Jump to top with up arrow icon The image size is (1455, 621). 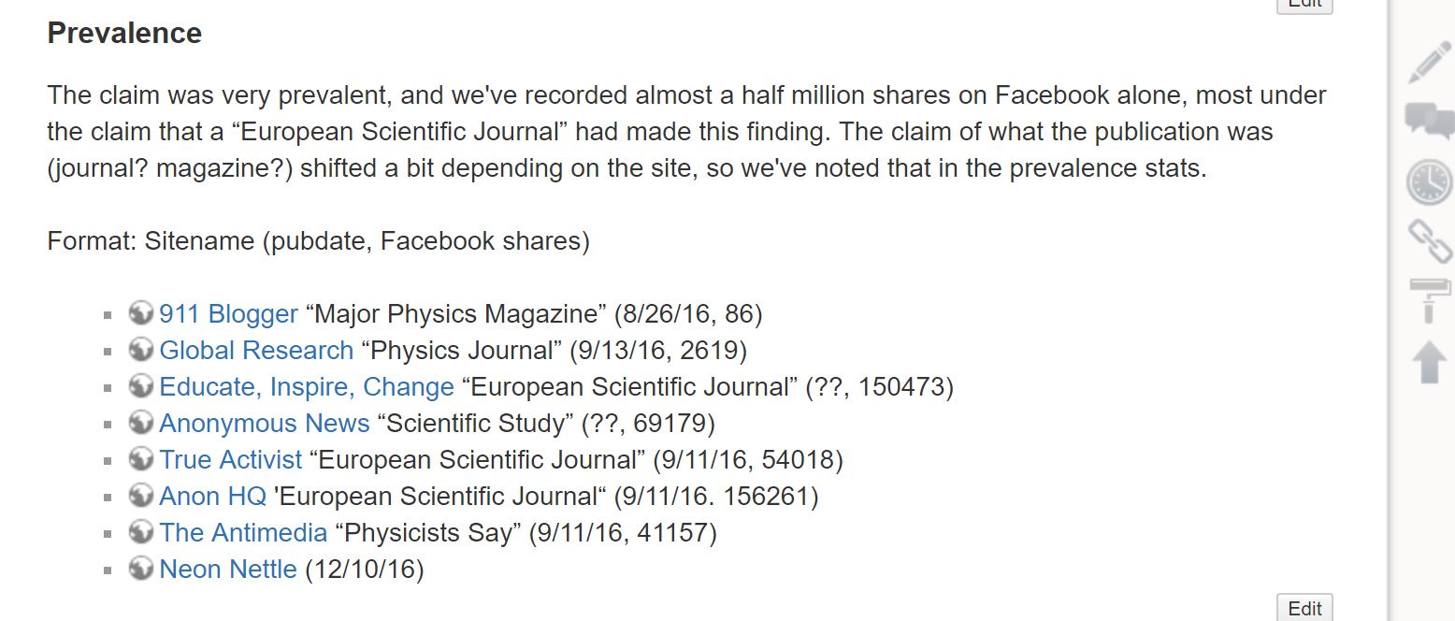click(1429, 361)
